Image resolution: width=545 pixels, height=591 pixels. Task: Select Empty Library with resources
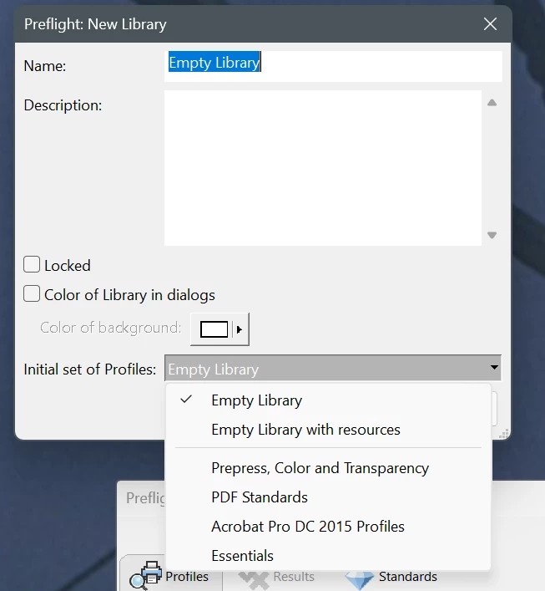tap(328, 430)
